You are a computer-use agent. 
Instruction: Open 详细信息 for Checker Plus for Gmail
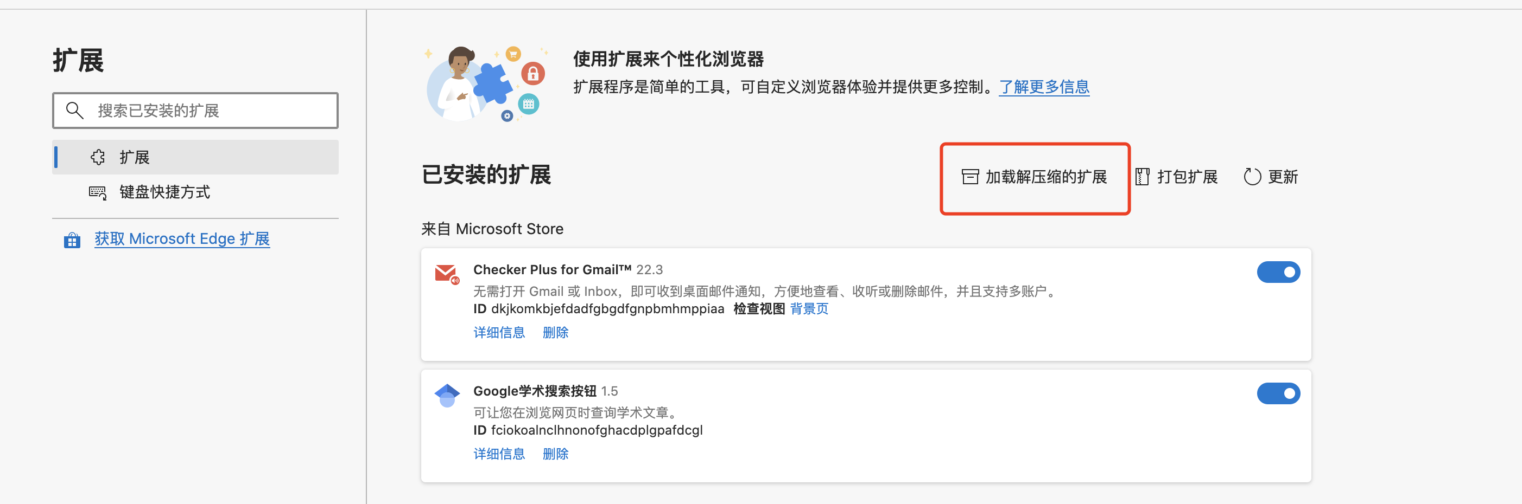coord(499,332)
